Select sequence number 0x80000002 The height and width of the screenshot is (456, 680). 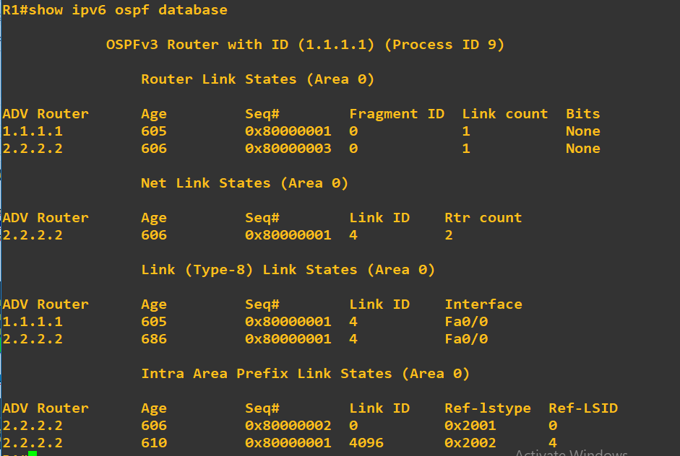288,426
